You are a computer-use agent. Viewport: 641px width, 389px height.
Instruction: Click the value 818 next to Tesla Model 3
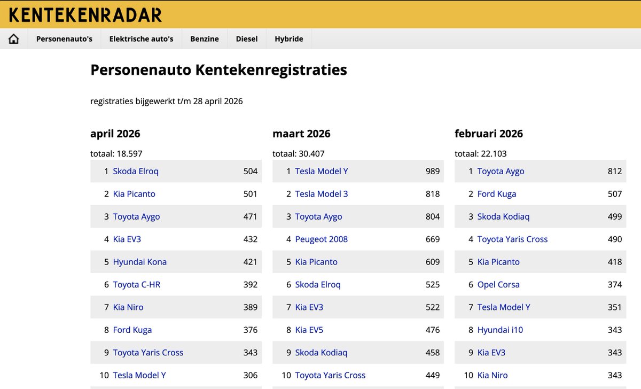coord(433,194)
